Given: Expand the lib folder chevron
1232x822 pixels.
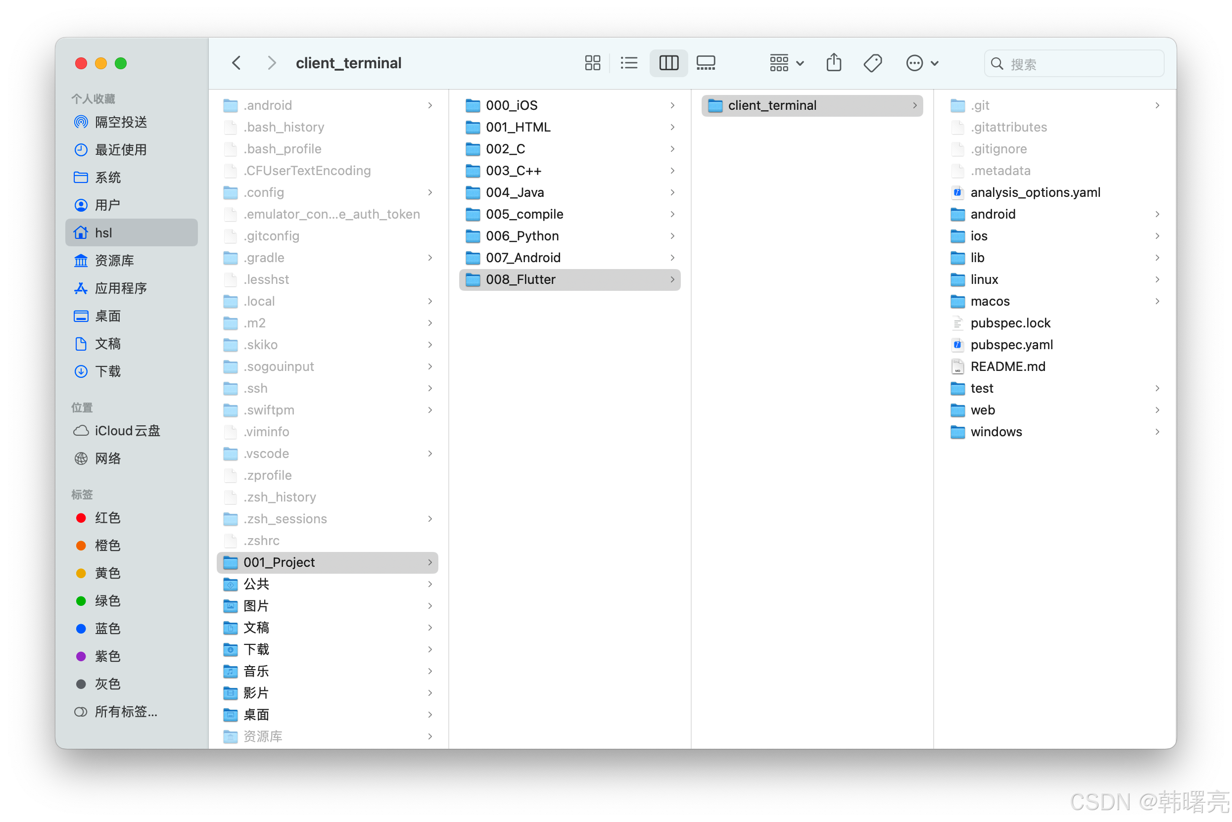Looking at the screenshot, I should 1156,258.
